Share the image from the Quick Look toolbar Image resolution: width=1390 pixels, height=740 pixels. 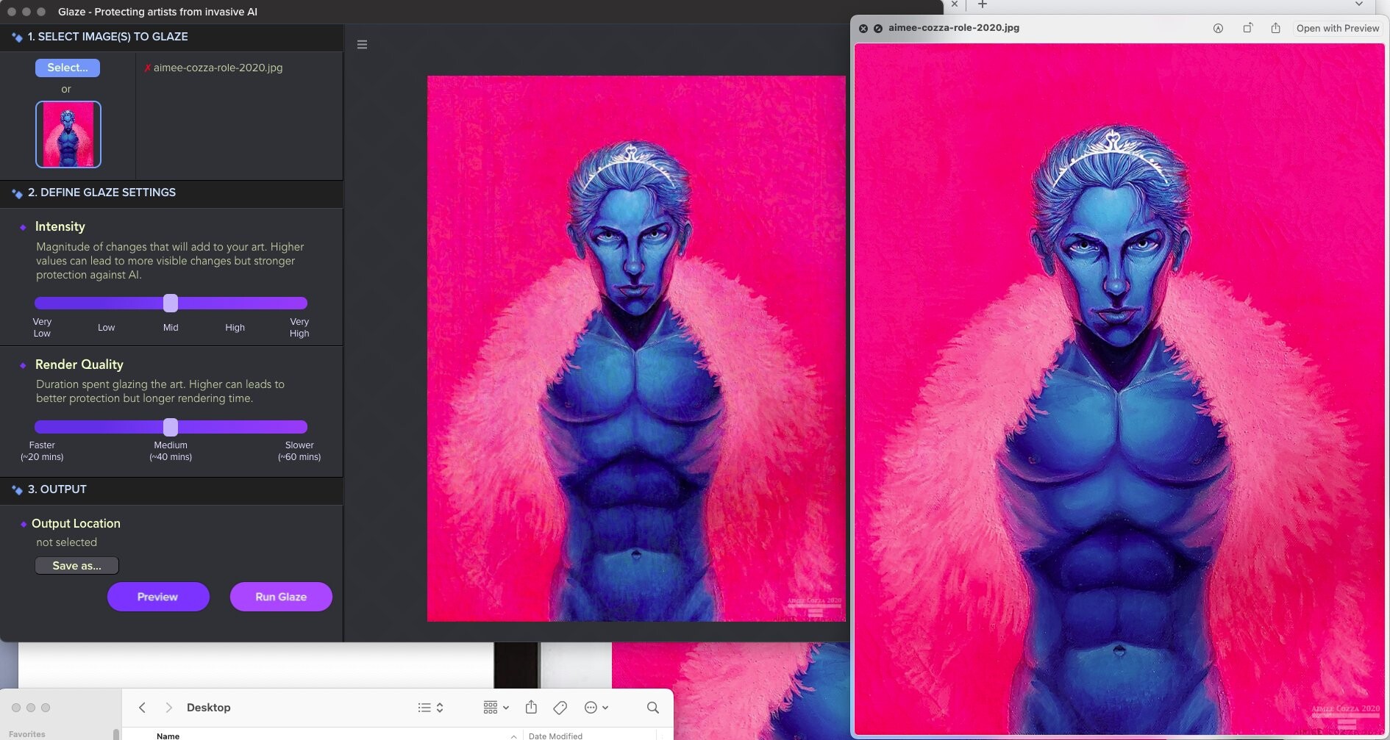coord(1276,28)
